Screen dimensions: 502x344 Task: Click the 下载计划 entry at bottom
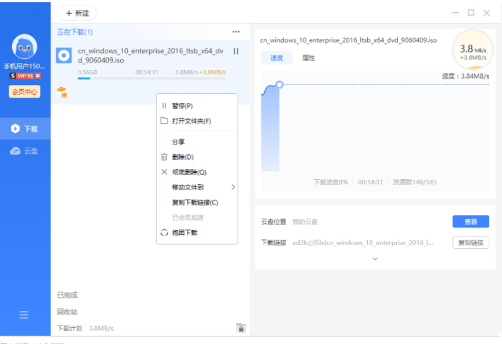(x=69, y=328)
